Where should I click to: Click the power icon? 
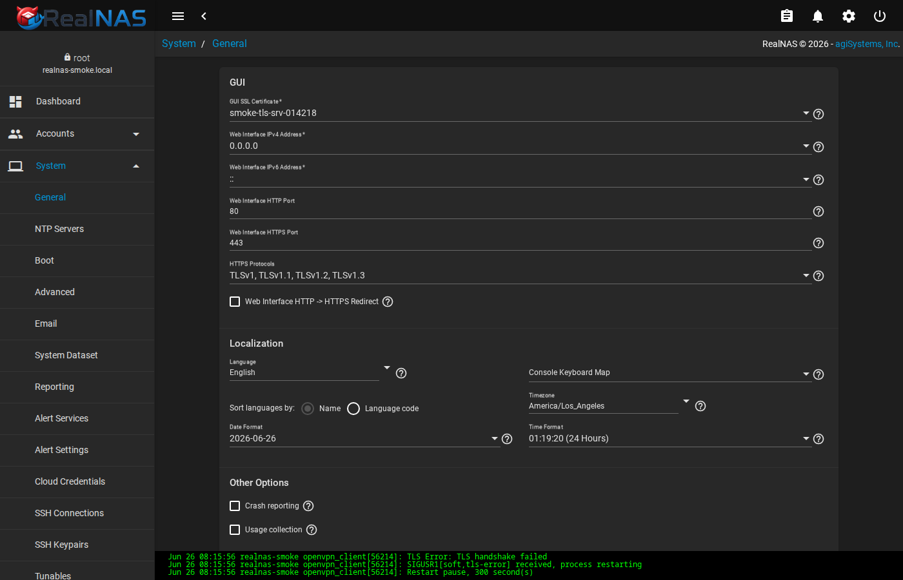pyautogui.click(x=880, y=16)
